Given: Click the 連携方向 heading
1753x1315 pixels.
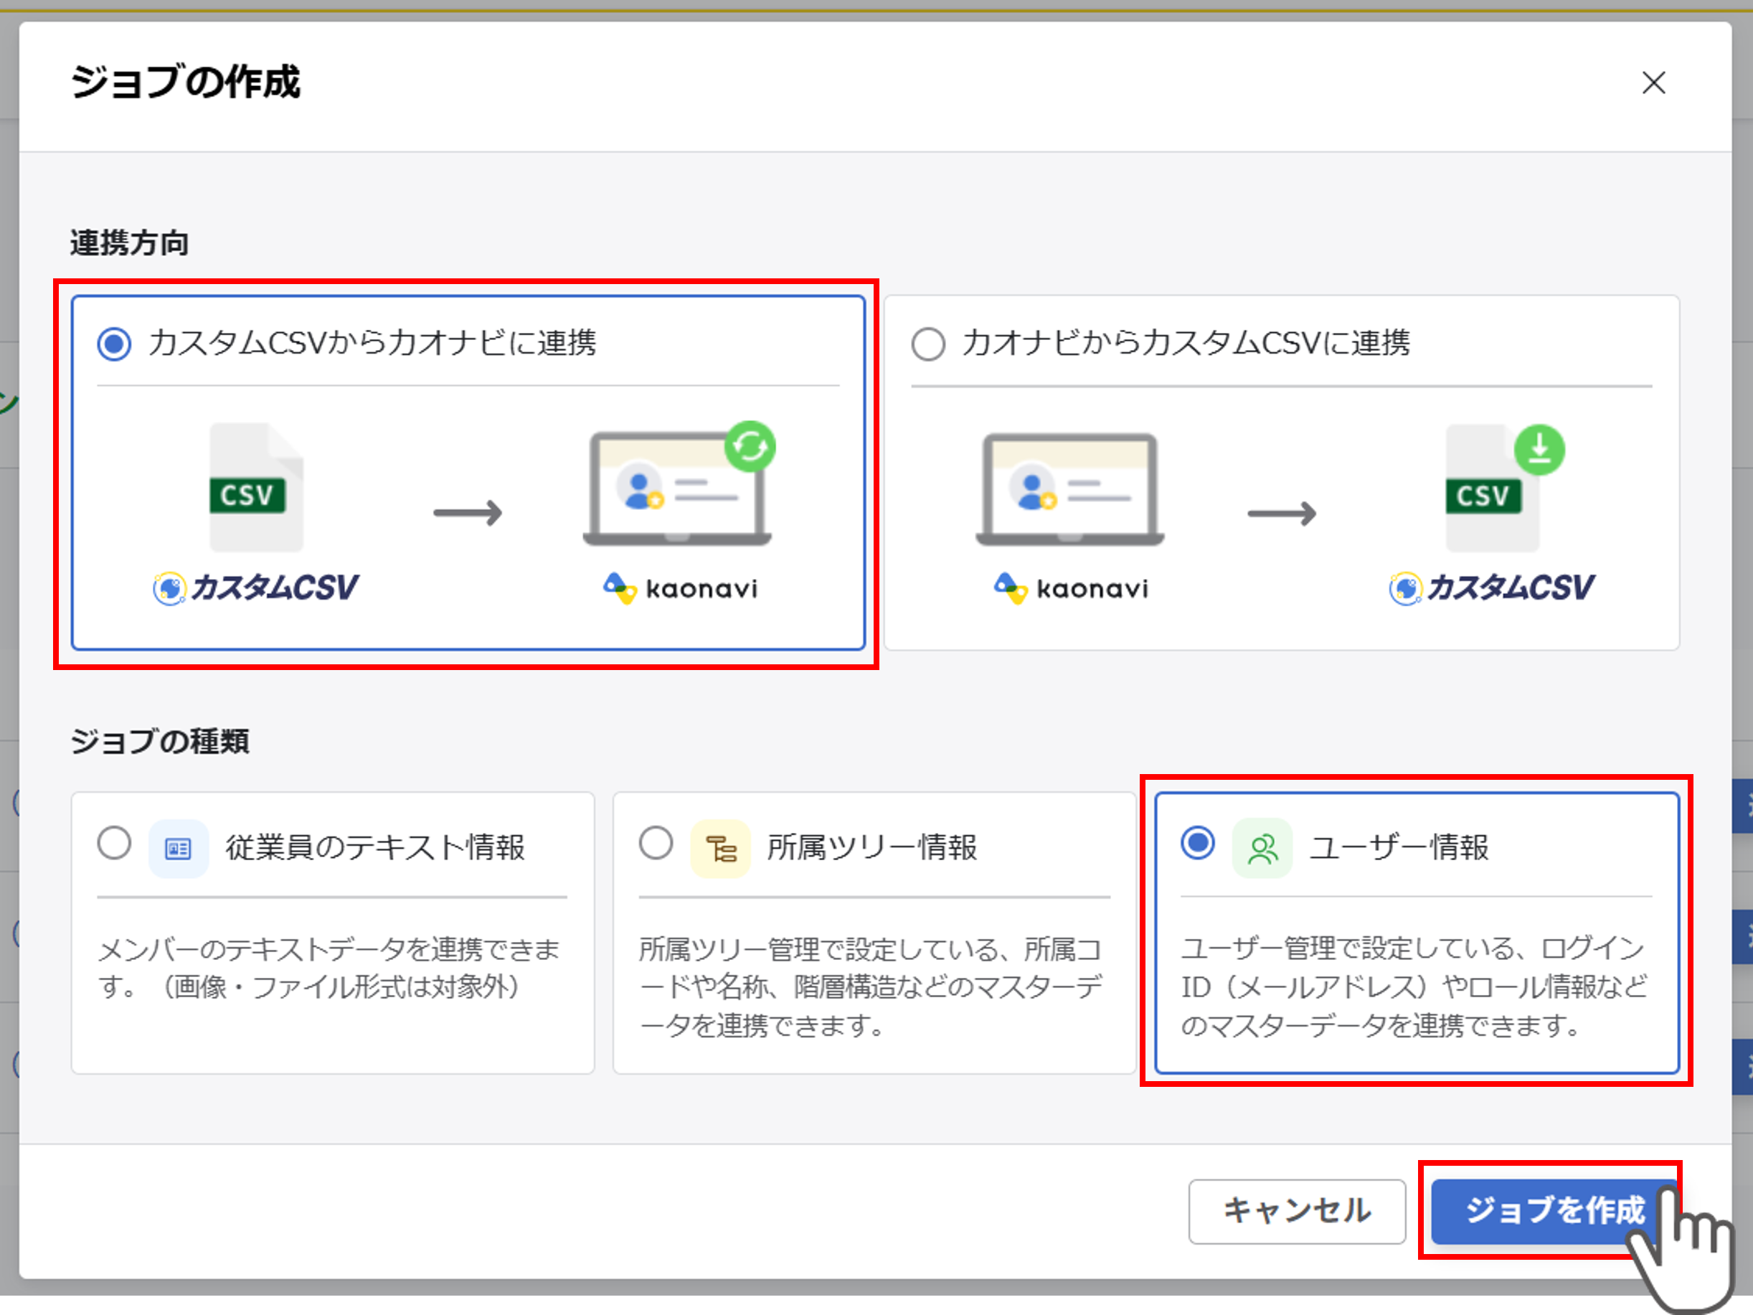Looking at the screenshot, I should (x=129, y=242).
